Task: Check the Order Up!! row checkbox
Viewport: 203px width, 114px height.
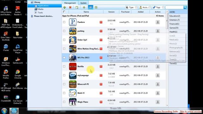Action: (64, 40)
